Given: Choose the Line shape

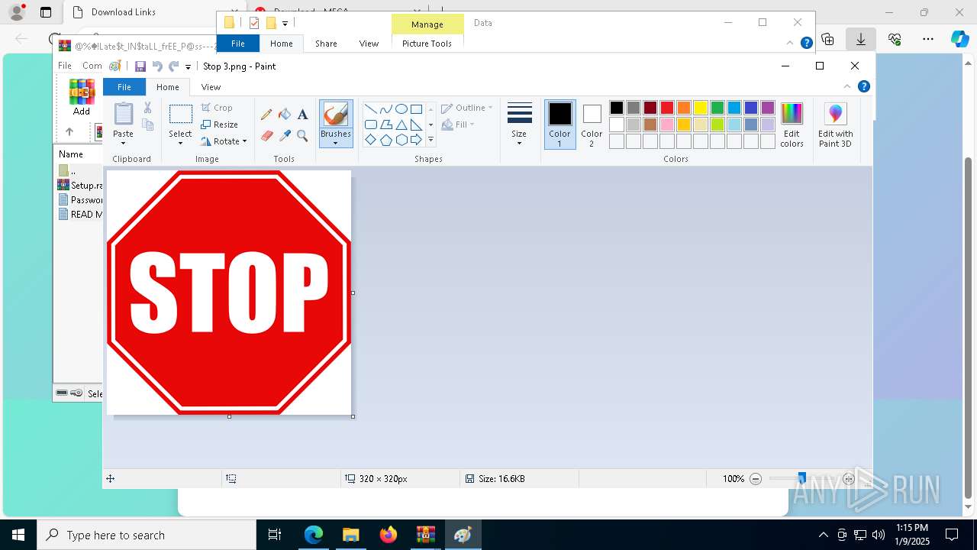Looking at the screenshot, I should click(x=370, y=108).
